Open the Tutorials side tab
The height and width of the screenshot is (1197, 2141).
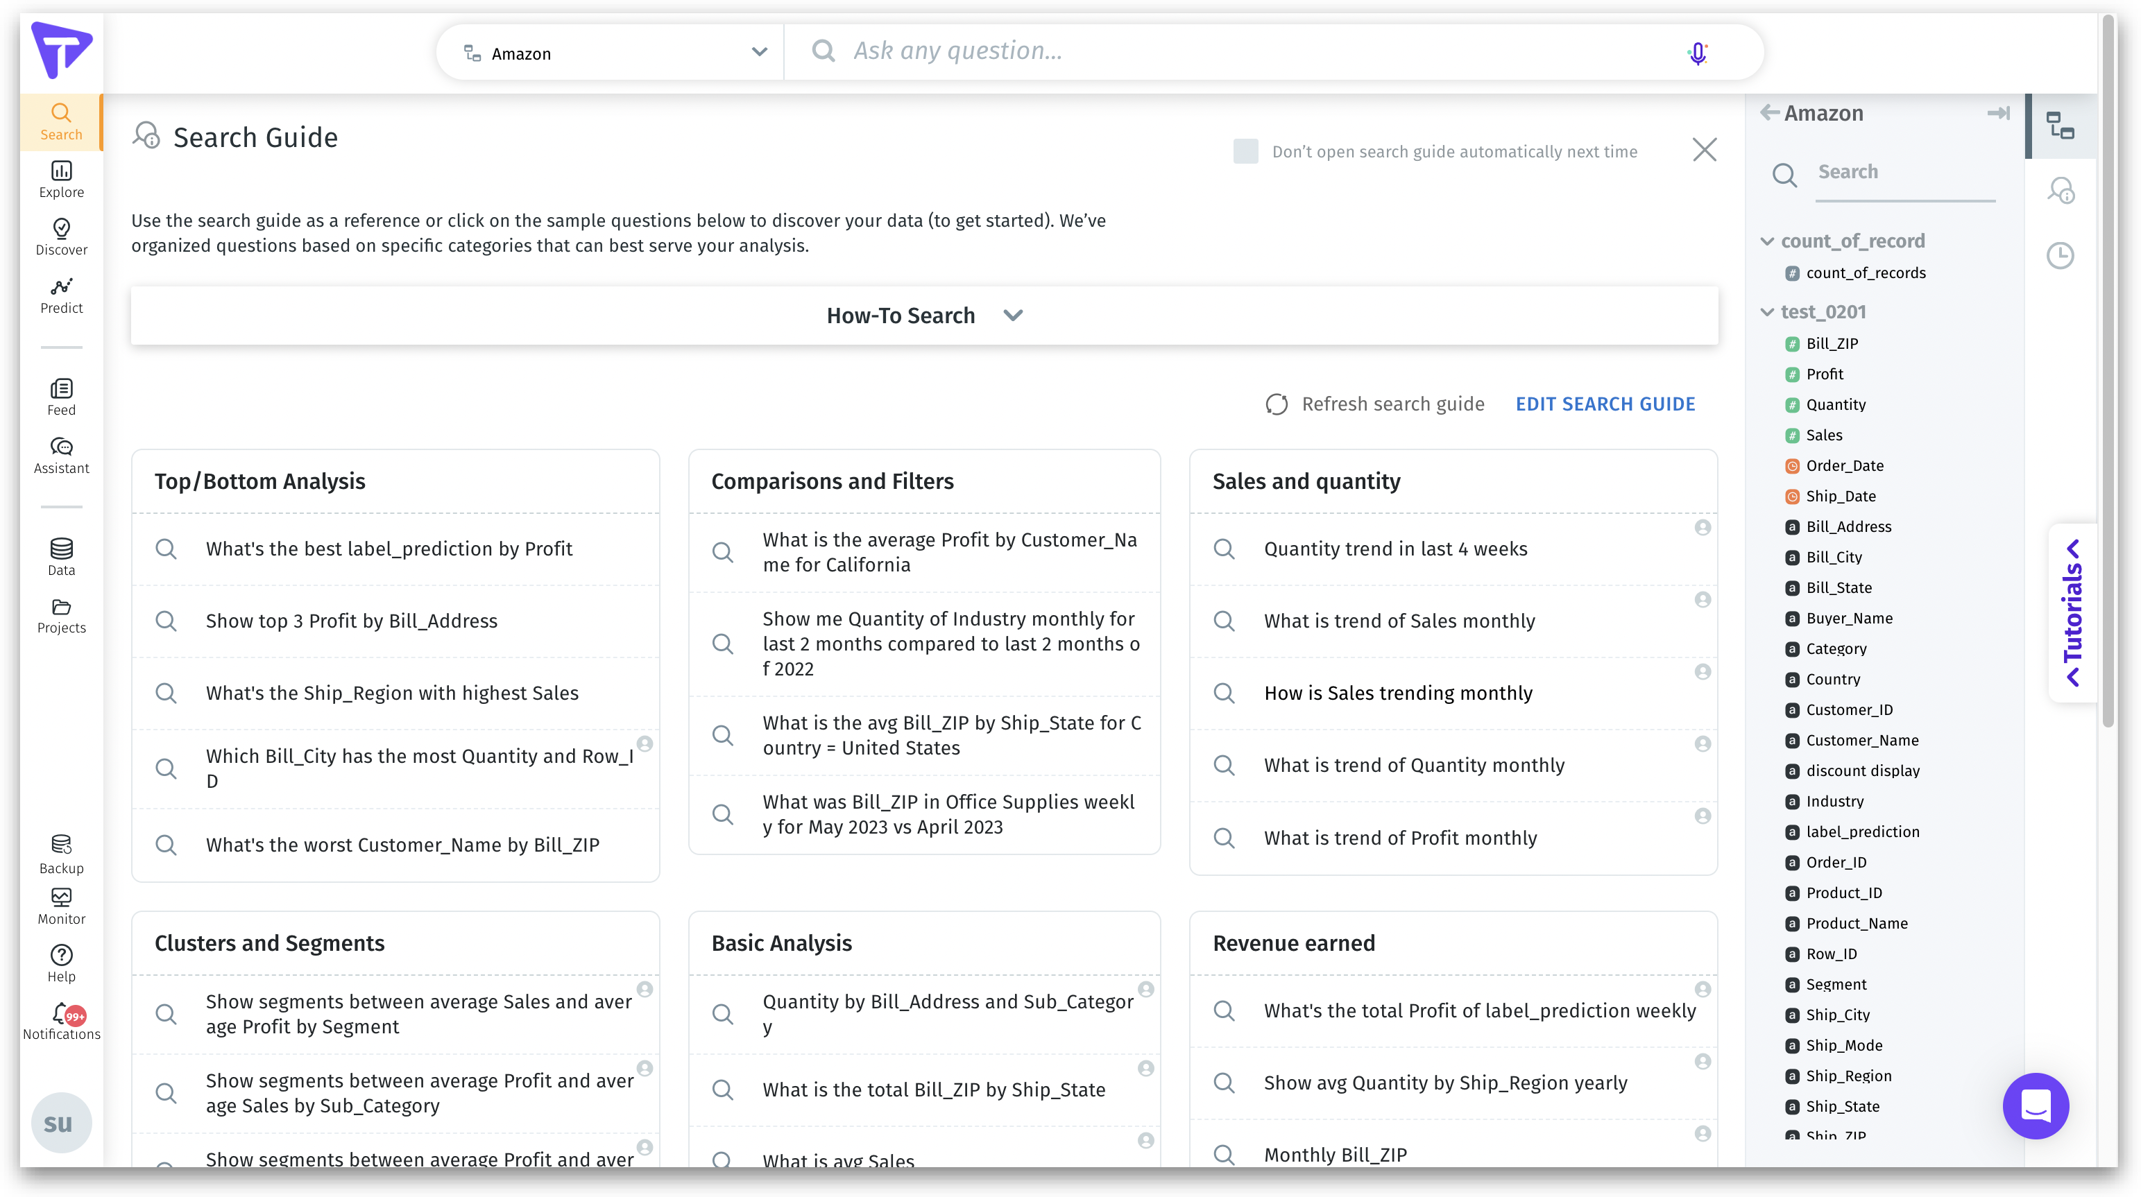click(2073, 613)
